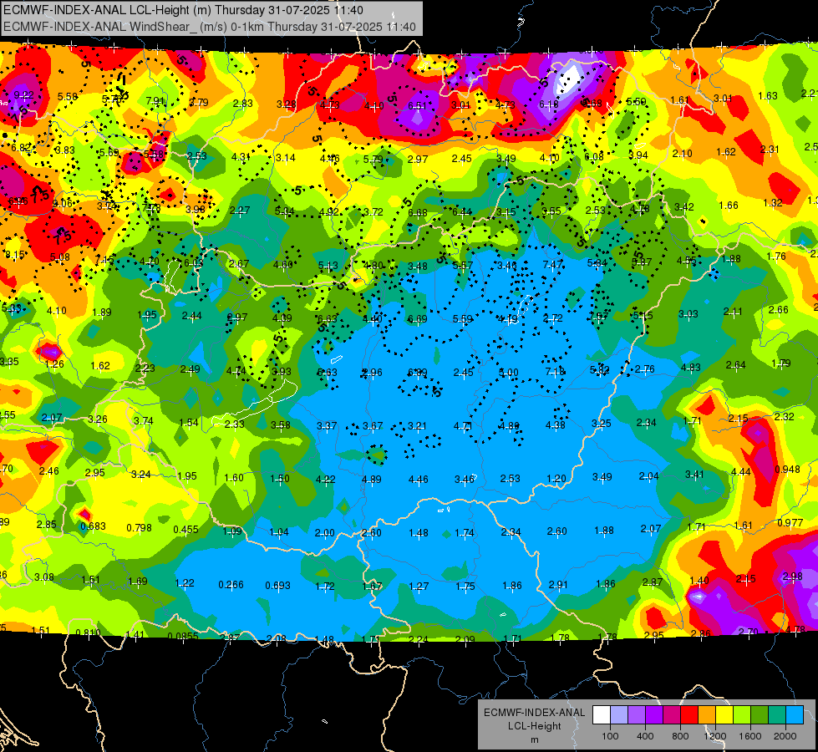Click the legend title ECMWF-INDEX-ANAL

pos(534,713)
